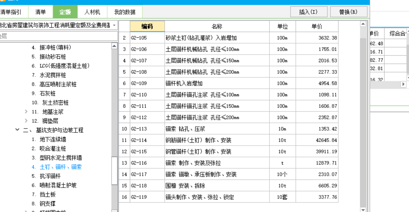Image resolution: width=409 pixels, height=212 pixels.
Task: Select the 定额 tab
Action: click(65, 12)
